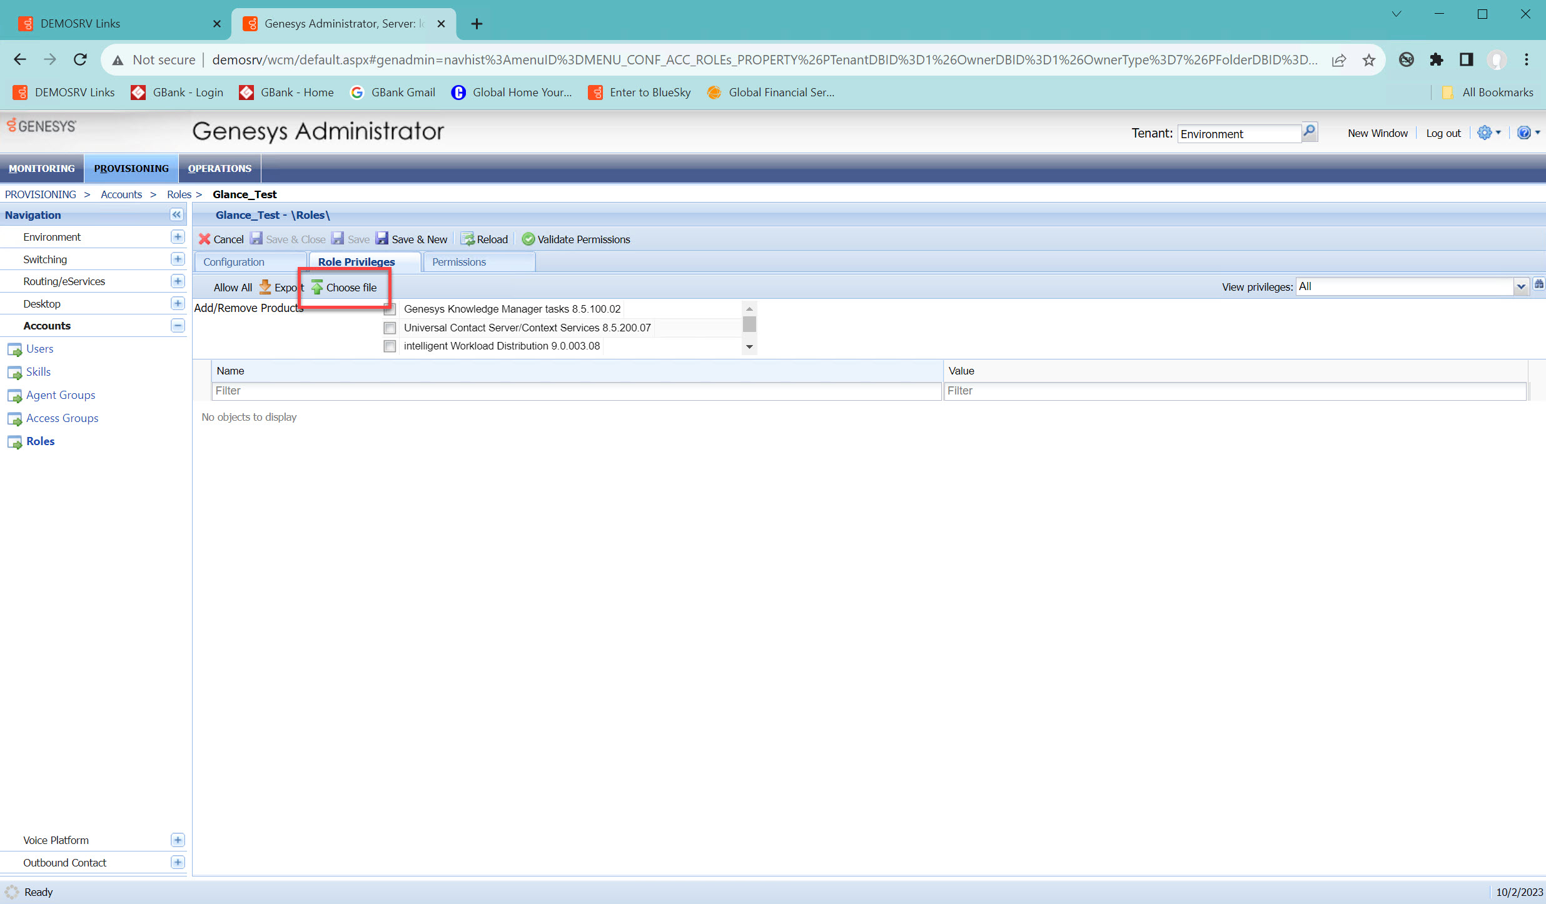The height and width of the screenshot is (904, 1546).
Task: Click the Users navigation icon
Action: point(14,349)
